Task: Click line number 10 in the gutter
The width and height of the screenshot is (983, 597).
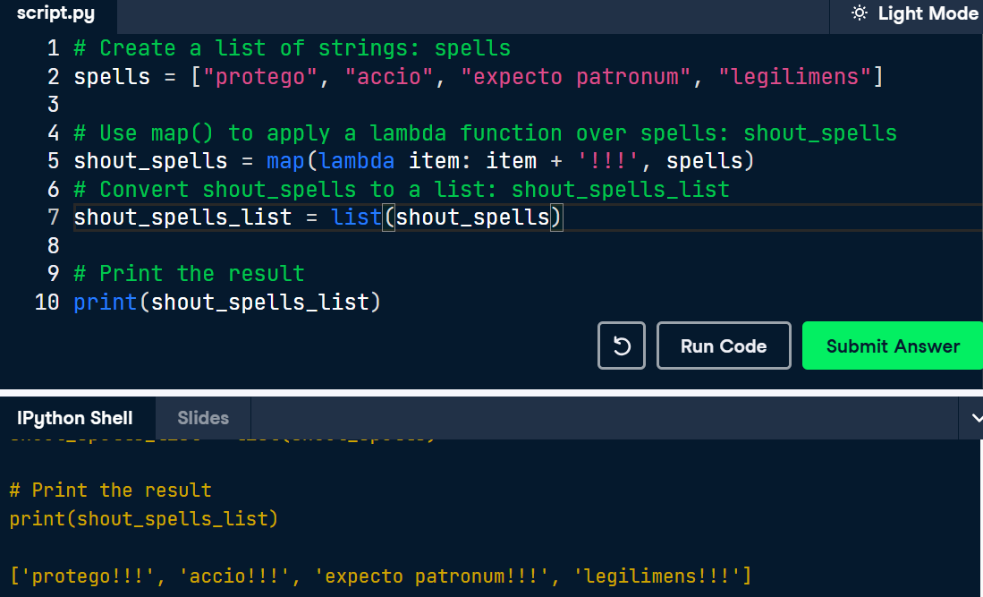Action: (47, 303)
